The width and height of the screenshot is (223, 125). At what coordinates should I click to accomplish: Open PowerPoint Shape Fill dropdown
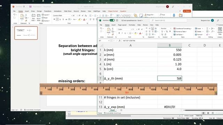(149, 15)
